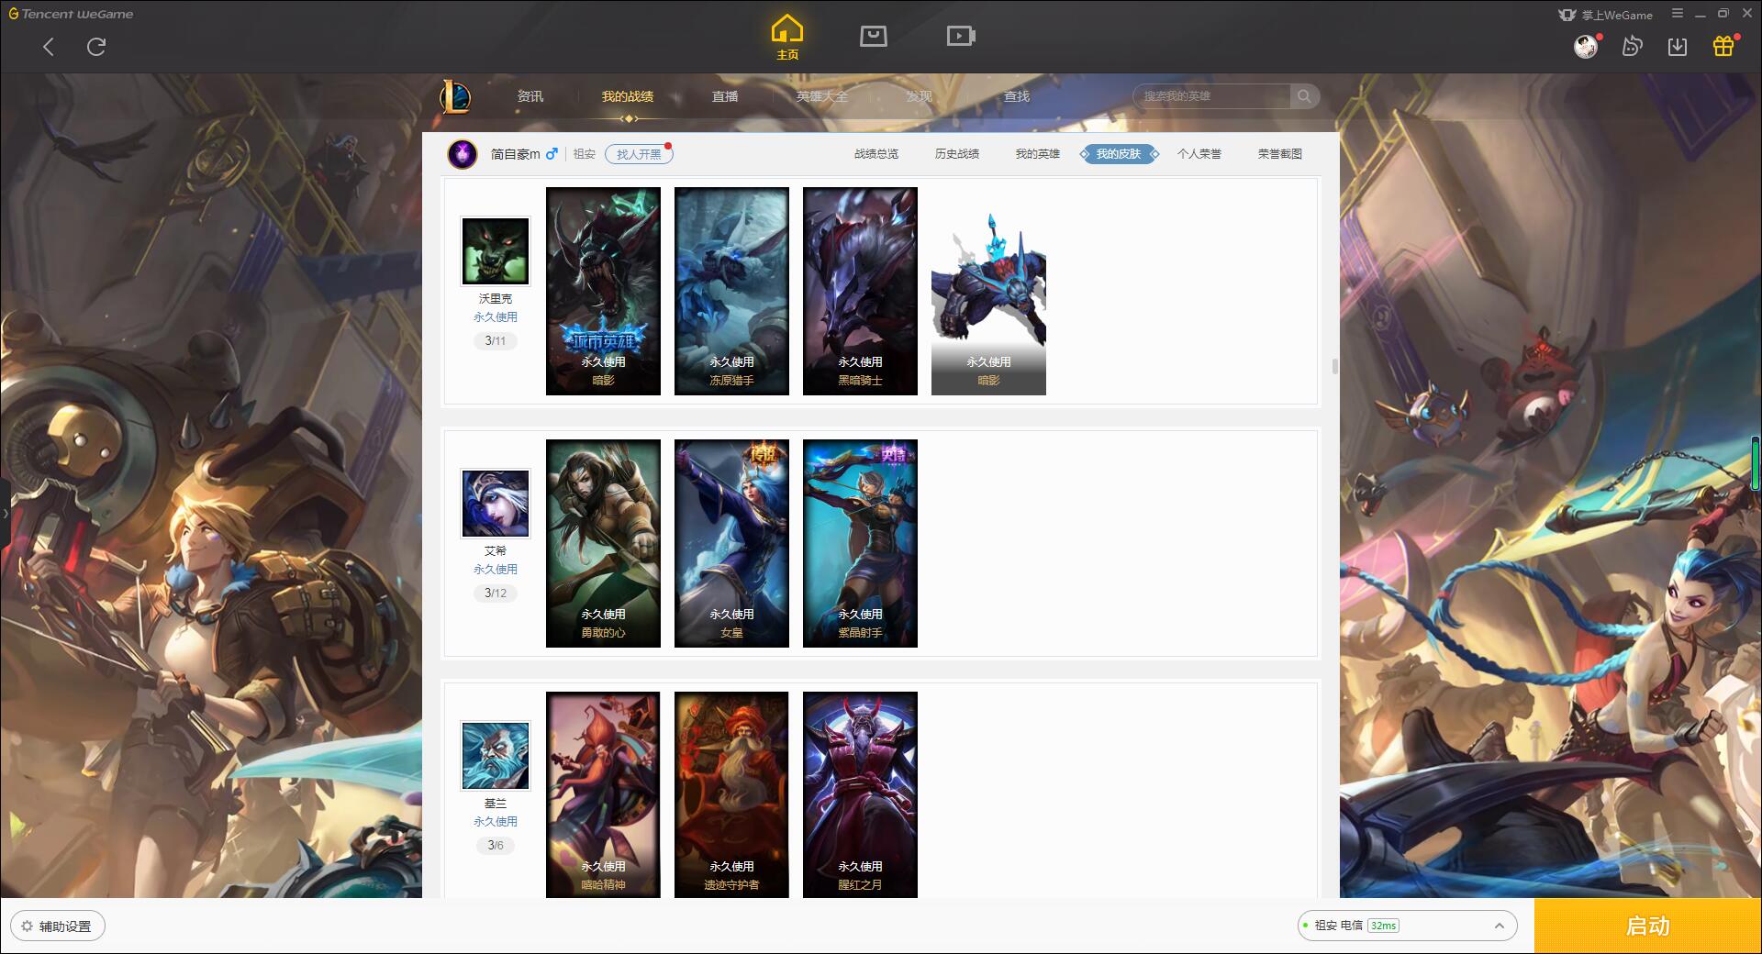
Task: Open the gift box icon
Action: pyautogui.click(x=1723, y=46)
